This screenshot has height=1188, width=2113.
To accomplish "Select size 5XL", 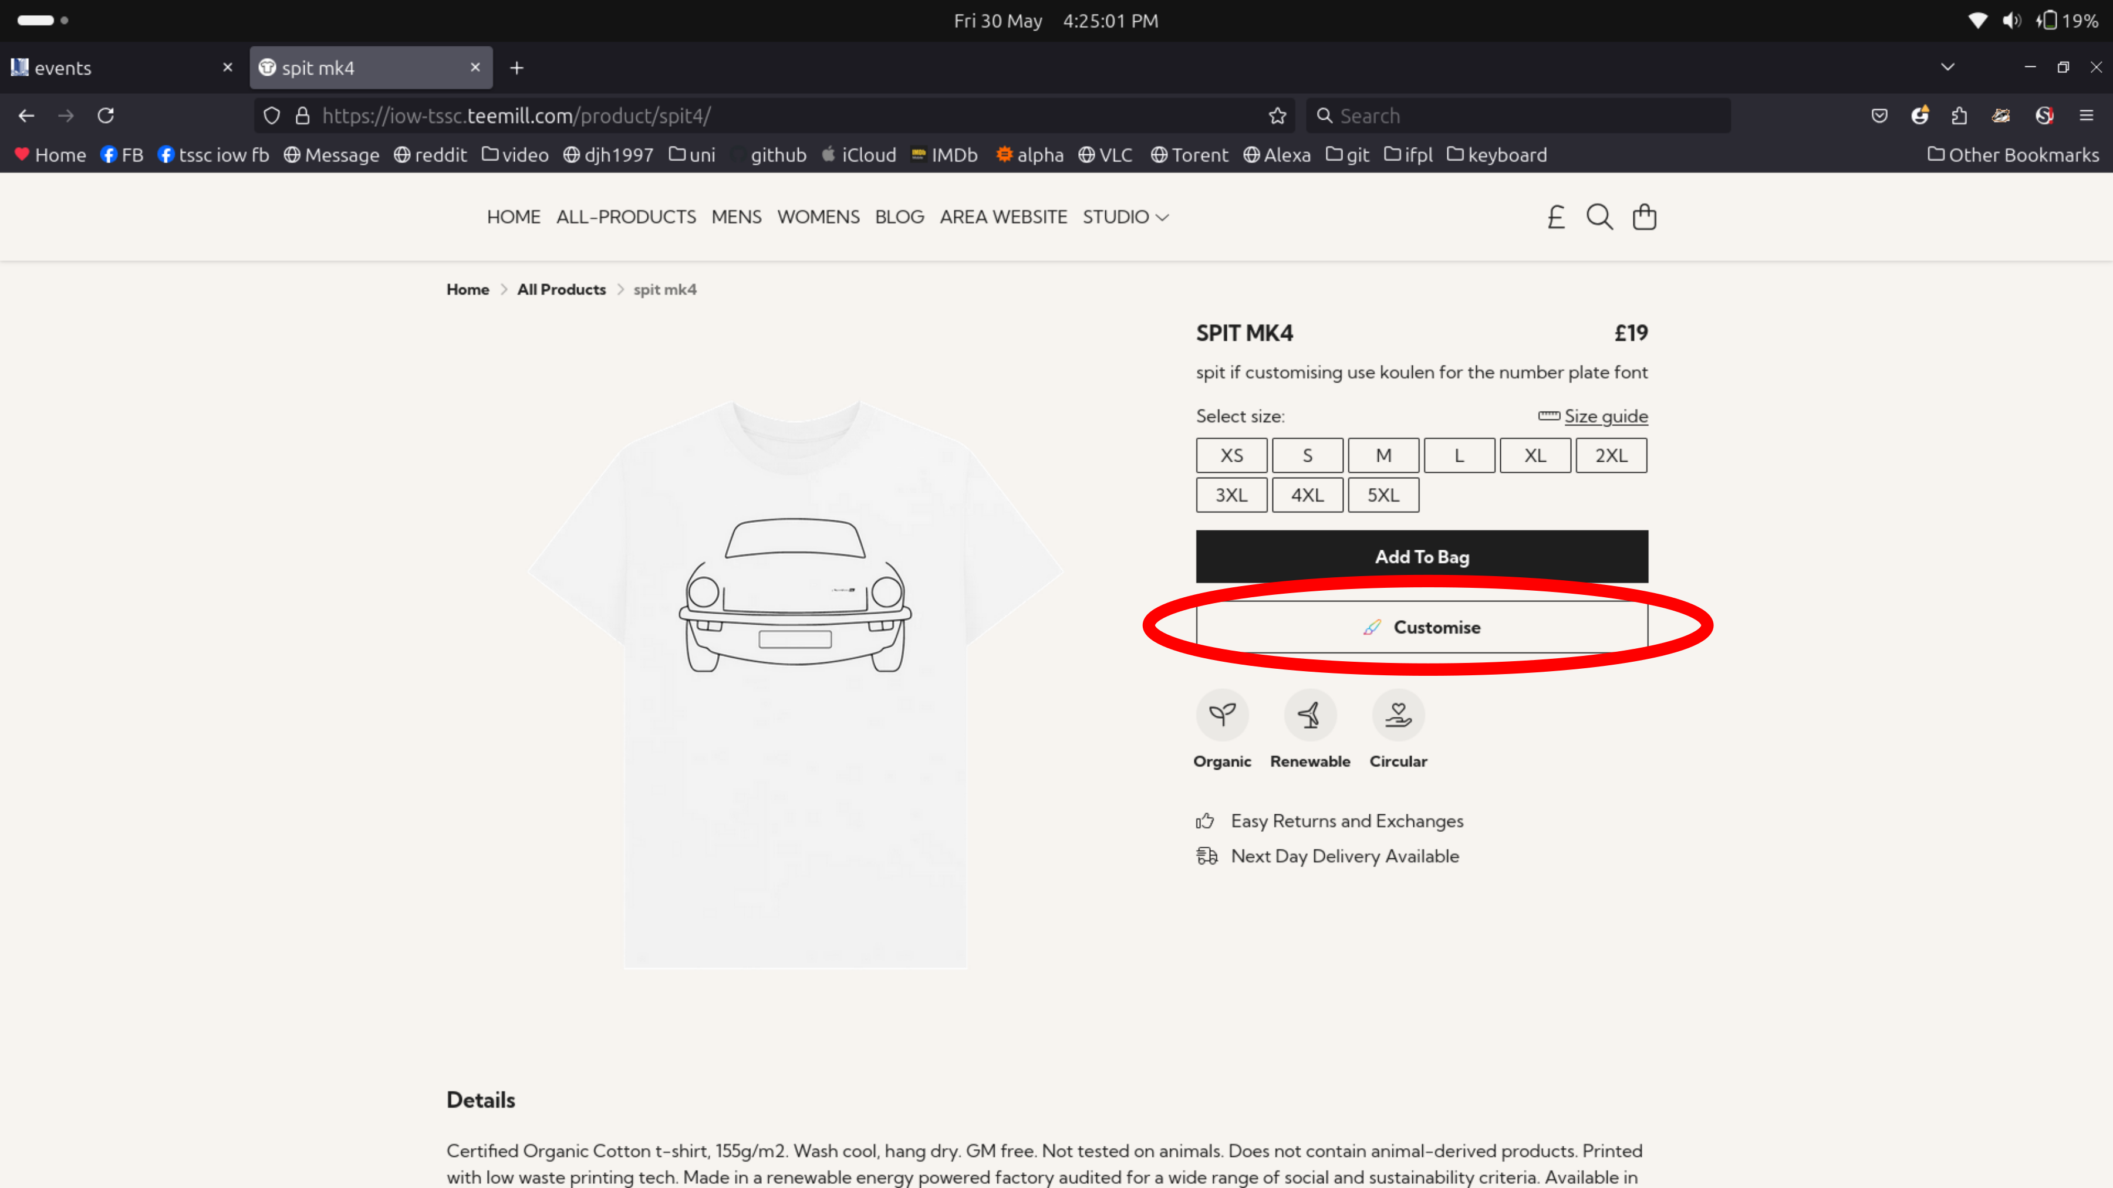I will [1383, 495].
